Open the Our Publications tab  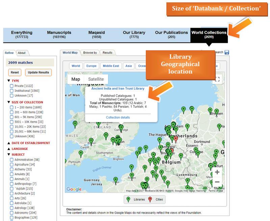click(171, 35)
